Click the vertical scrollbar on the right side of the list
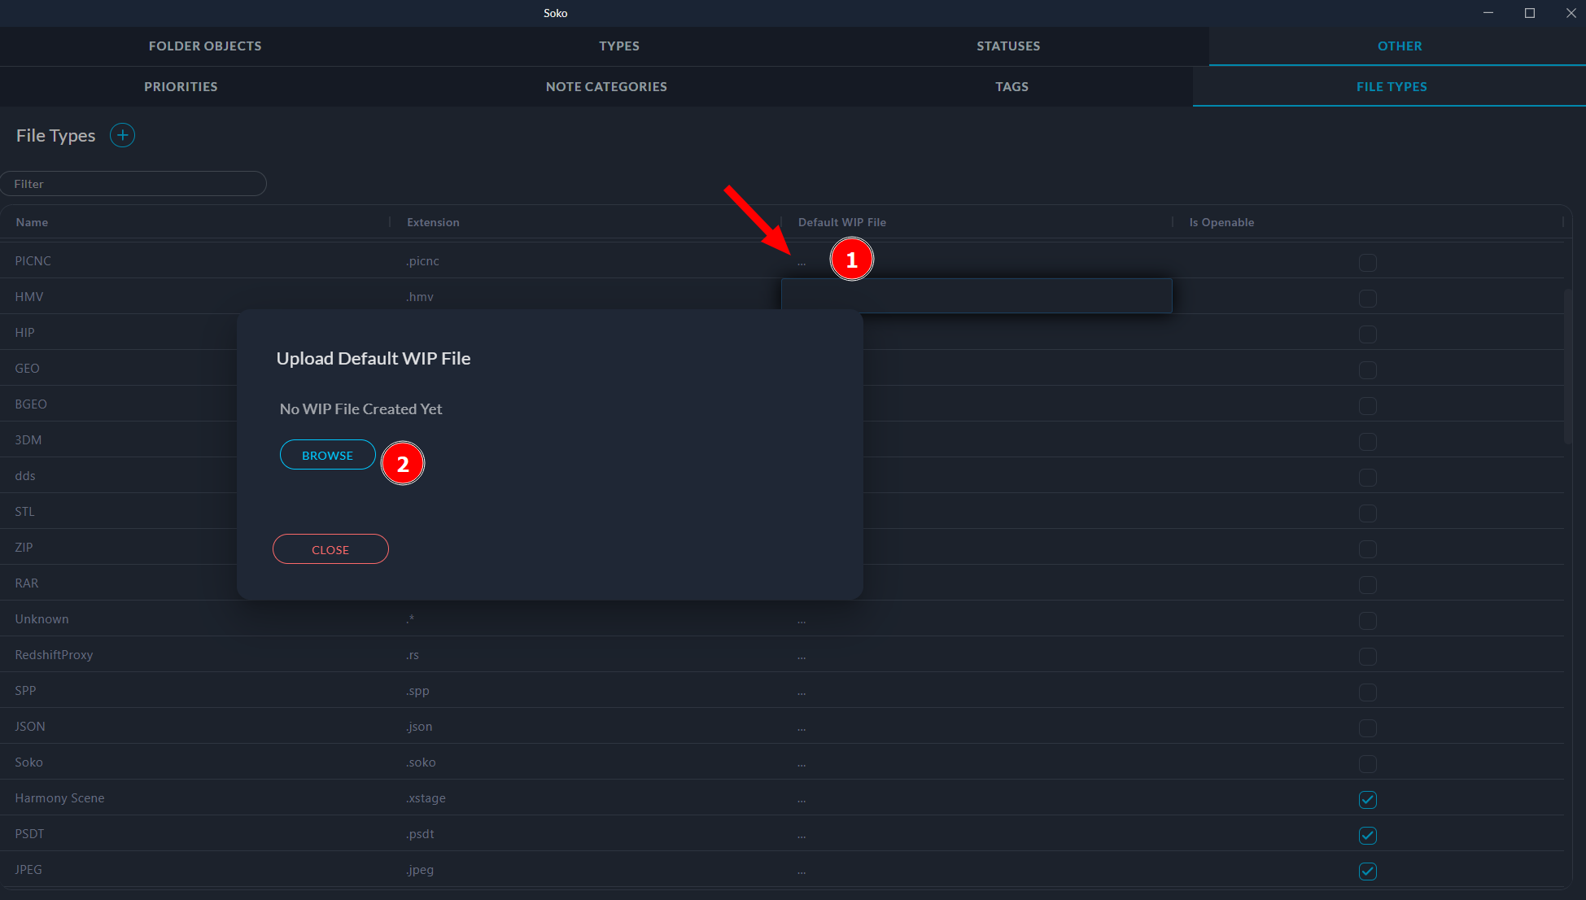1586x900 pixels. [x=1567, y=366]
